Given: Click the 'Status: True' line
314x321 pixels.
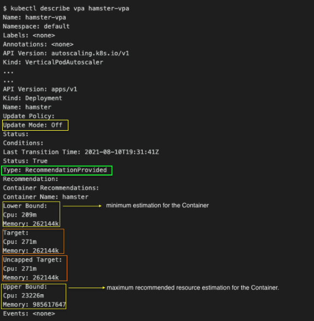Looking at the screenshot, I should (x=25, y=161).
